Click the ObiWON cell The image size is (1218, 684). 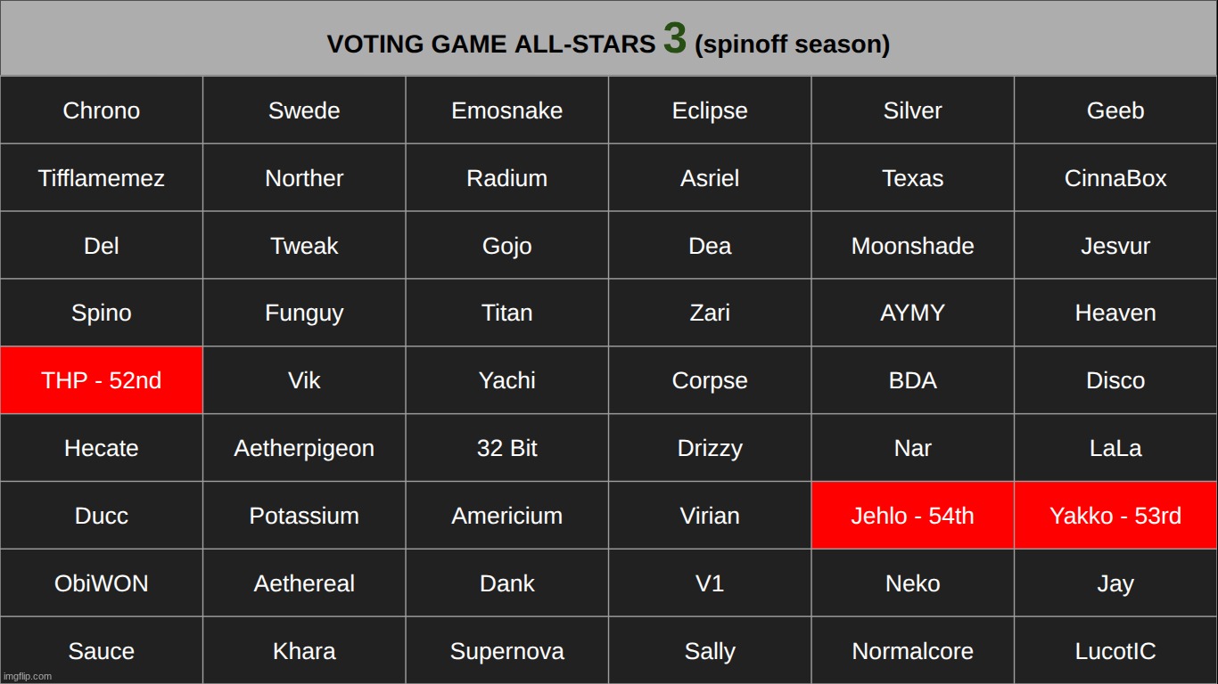[x=102, y=583]
